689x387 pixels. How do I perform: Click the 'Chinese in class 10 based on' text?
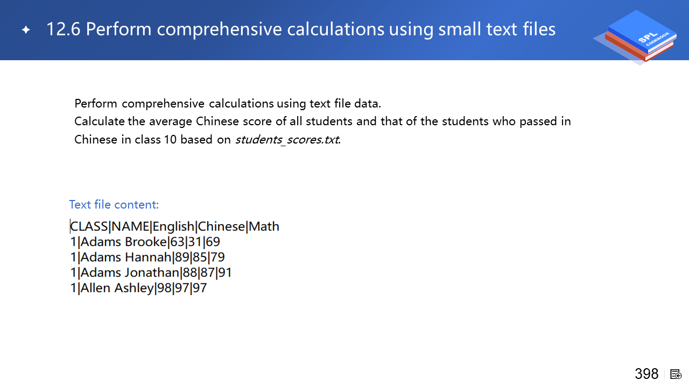tap(153, 140)
